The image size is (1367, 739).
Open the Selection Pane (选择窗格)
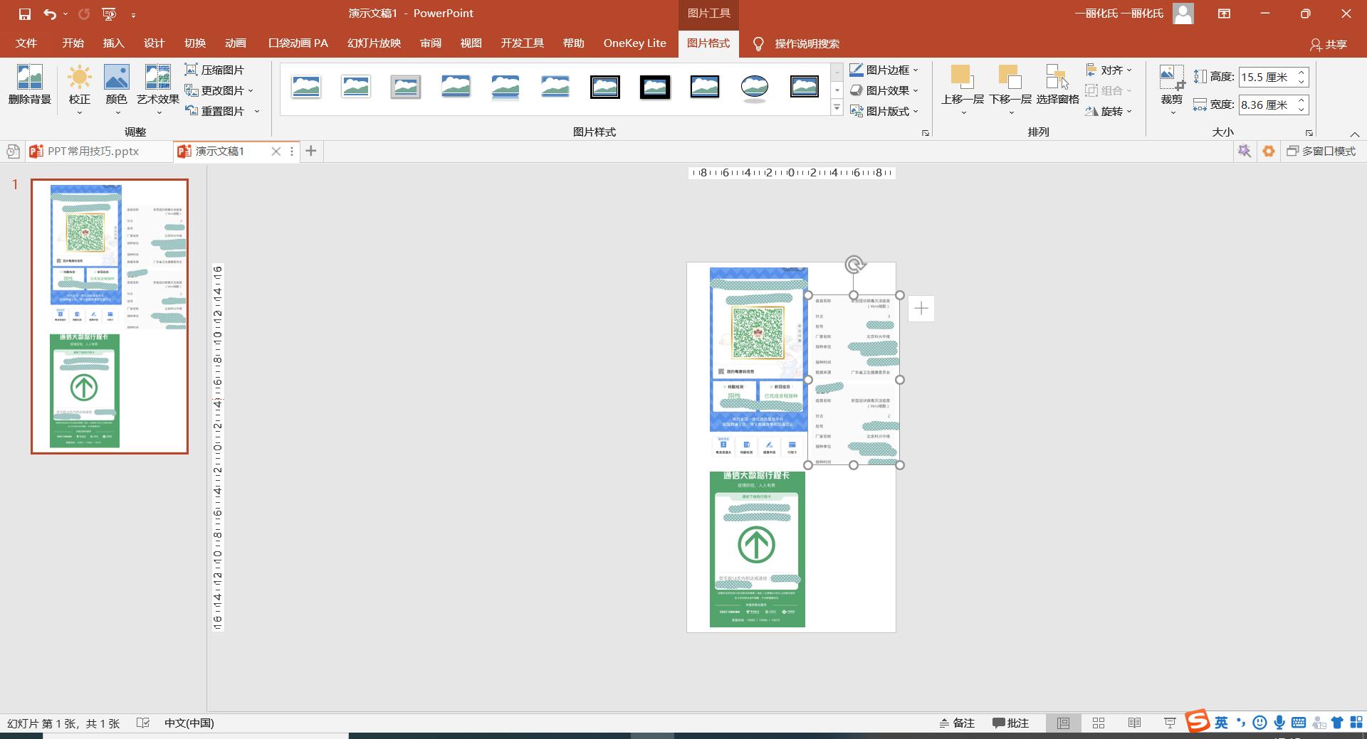1057,78
